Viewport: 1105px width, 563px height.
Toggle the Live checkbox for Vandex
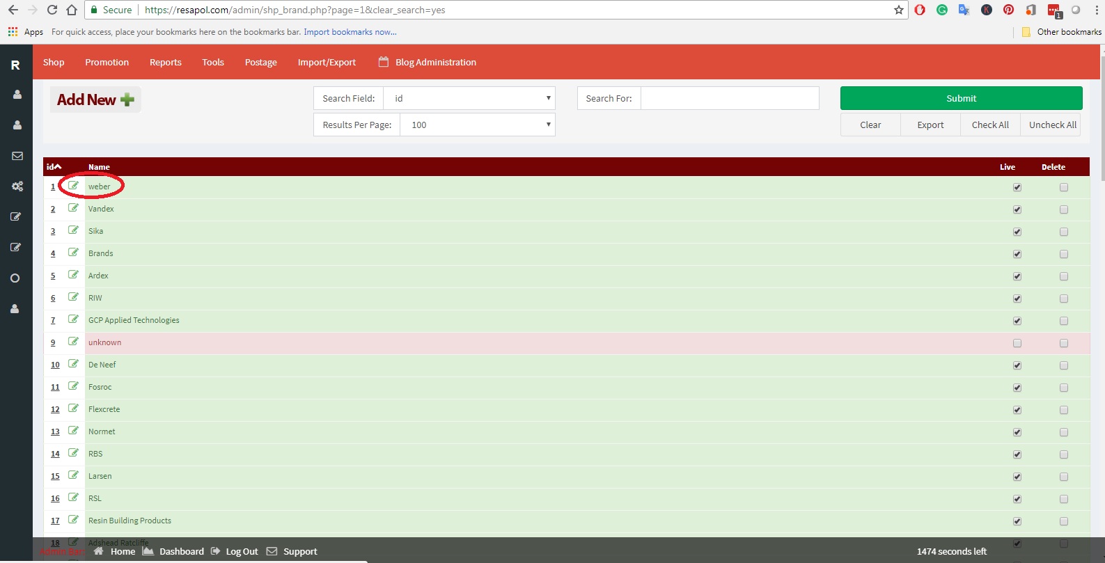(x=1017, y=209)
